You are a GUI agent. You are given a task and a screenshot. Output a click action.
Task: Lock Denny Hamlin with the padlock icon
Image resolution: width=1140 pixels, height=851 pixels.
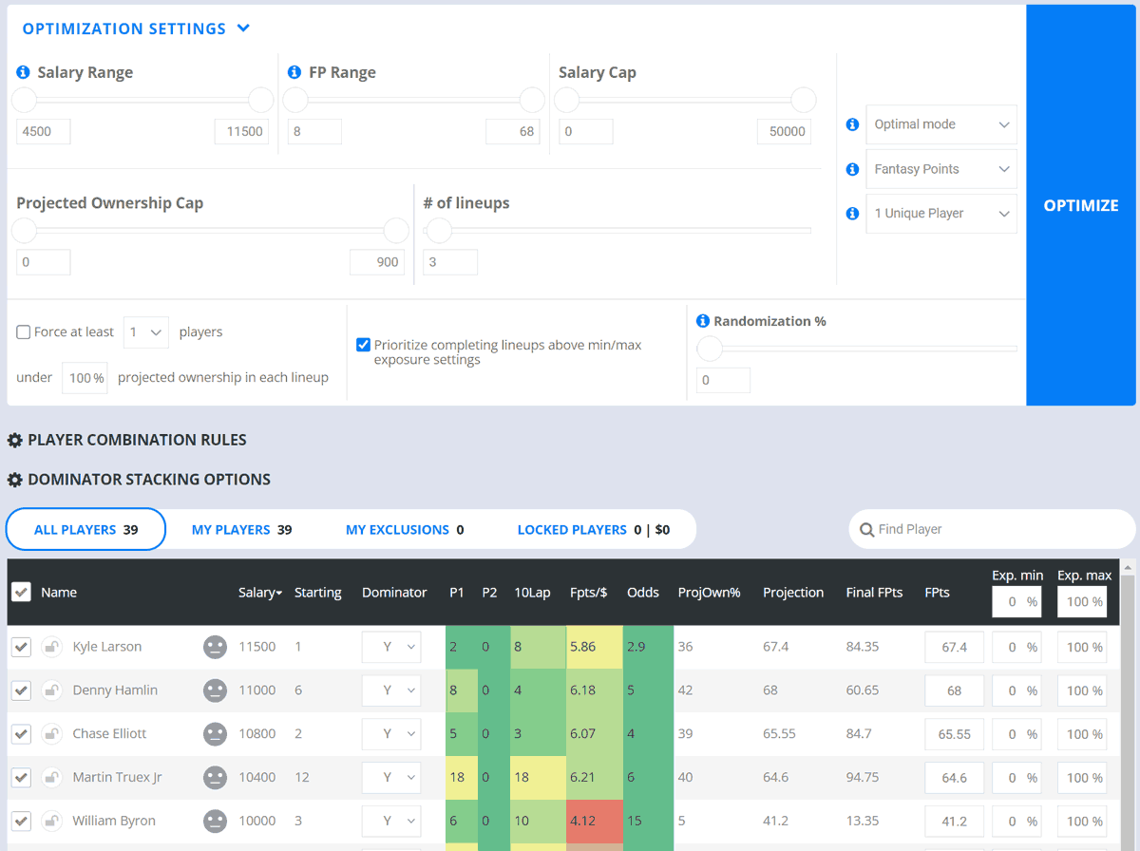51,690
